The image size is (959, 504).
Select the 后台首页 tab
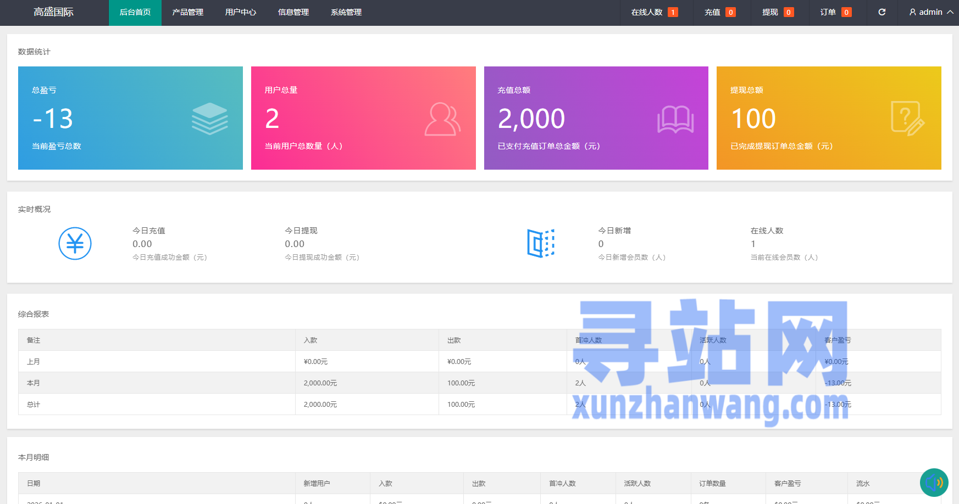[135, 12]
